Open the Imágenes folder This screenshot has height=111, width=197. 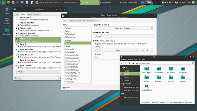click(183, 70)
